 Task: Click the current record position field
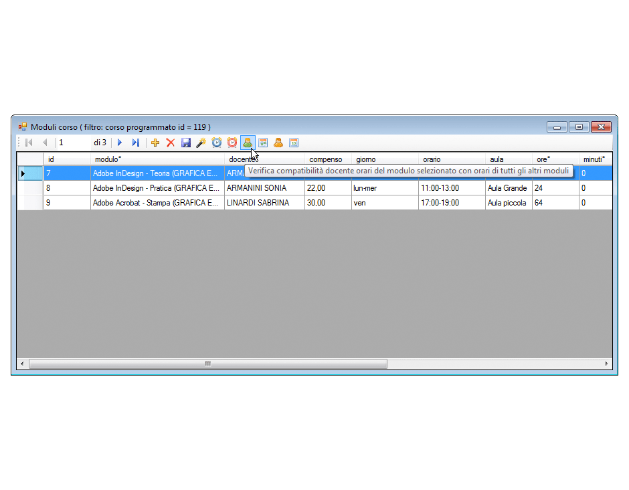[73, 143]
